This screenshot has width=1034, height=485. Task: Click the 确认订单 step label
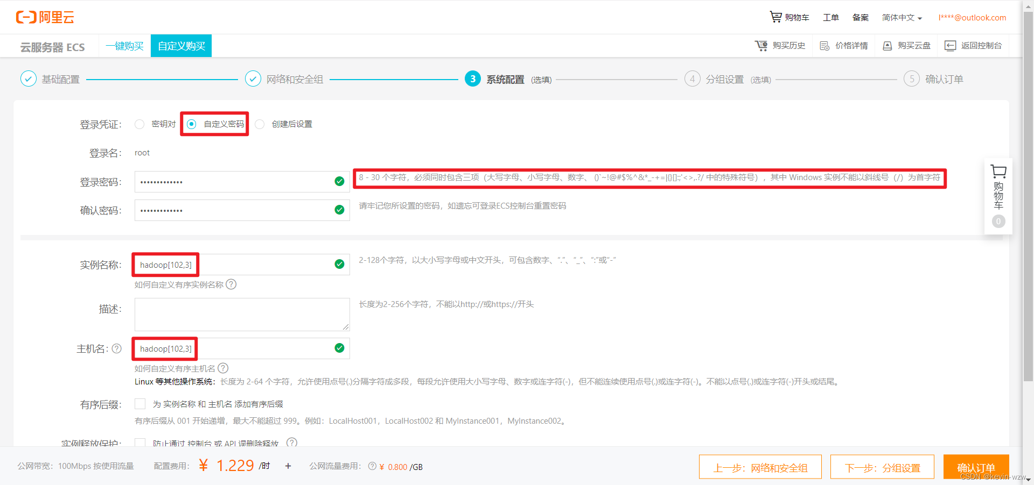[x=944, y=80]
